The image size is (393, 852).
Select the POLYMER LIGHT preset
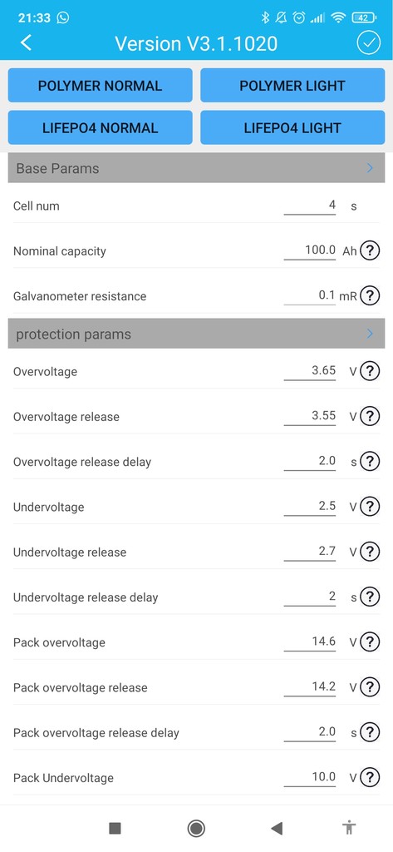(292, 86)
